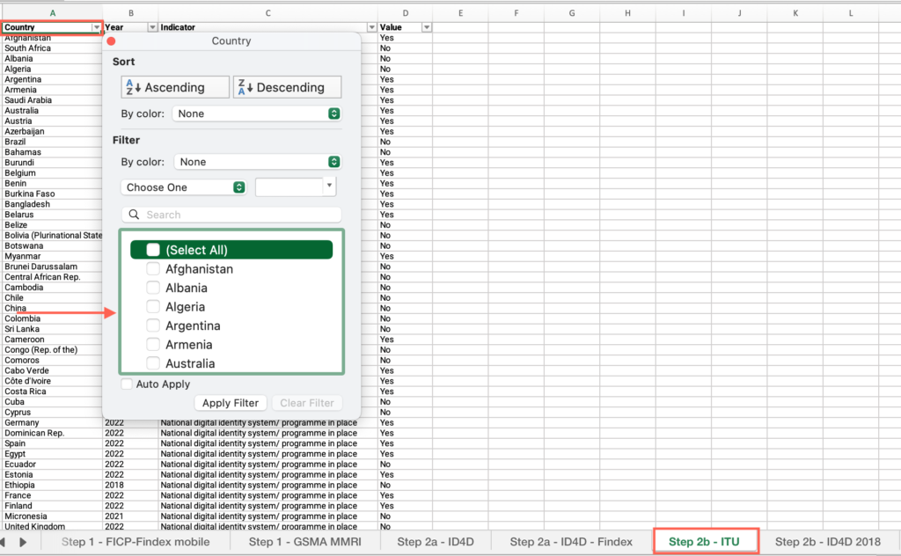Viewport: 901px width, 556px height.
Task: Click the 2021 year cell for Micronesia
Action: pos(130,516)
